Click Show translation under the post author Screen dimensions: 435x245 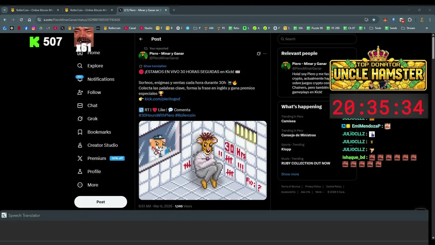(155, 66)
